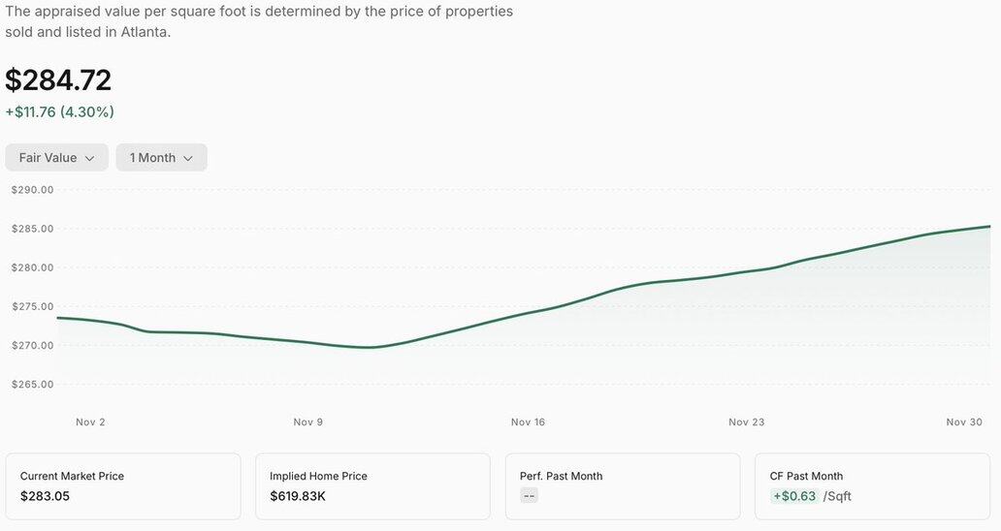
Task: Select the $275.00 y-axis label
Action: coord(32,306)
